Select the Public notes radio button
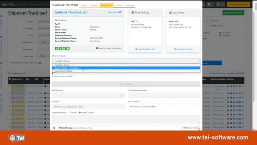Image resolution: width=257 pixels, height=145 pixels. pos(71,113)
